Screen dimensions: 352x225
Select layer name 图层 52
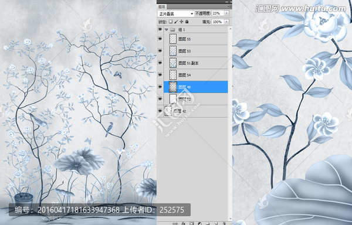185,99
